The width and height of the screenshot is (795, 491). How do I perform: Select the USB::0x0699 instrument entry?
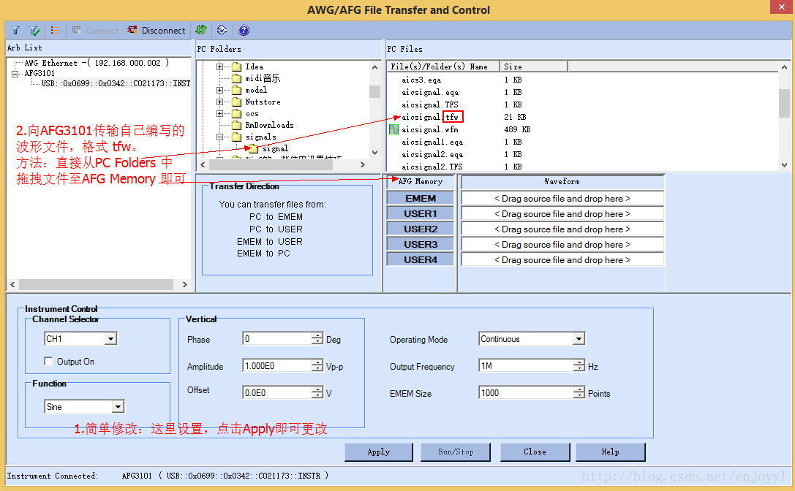click(x=116, y=83)
